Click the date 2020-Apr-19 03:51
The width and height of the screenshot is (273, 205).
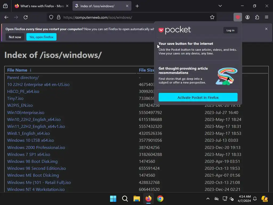(x=222, y=161)
